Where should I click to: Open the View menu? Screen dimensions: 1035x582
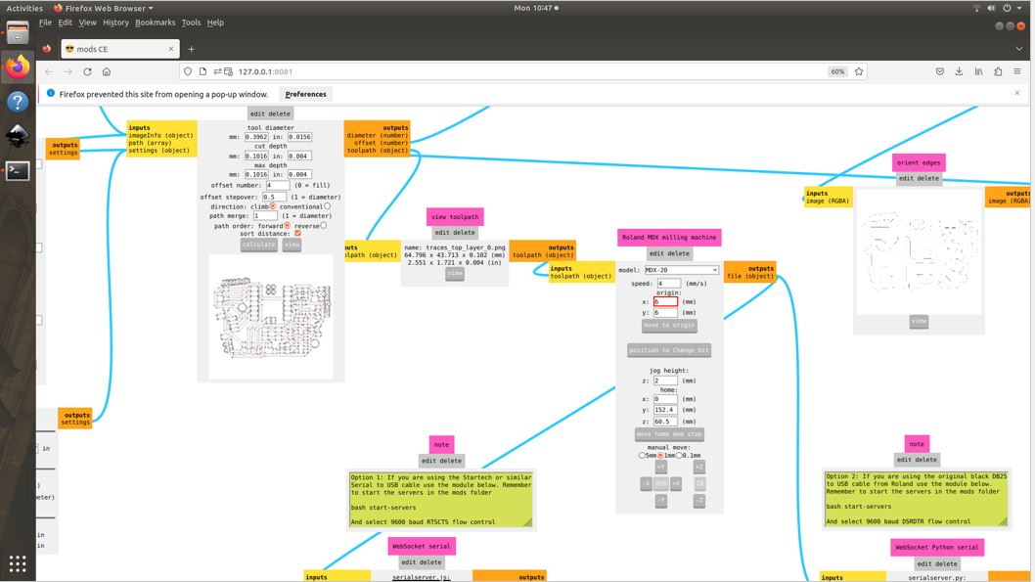[x=87, y=22]
